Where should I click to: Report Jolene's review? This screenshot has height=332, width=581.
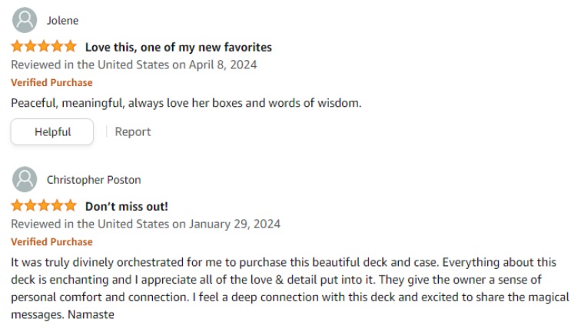pyautogui.click(x=132, y=131)
